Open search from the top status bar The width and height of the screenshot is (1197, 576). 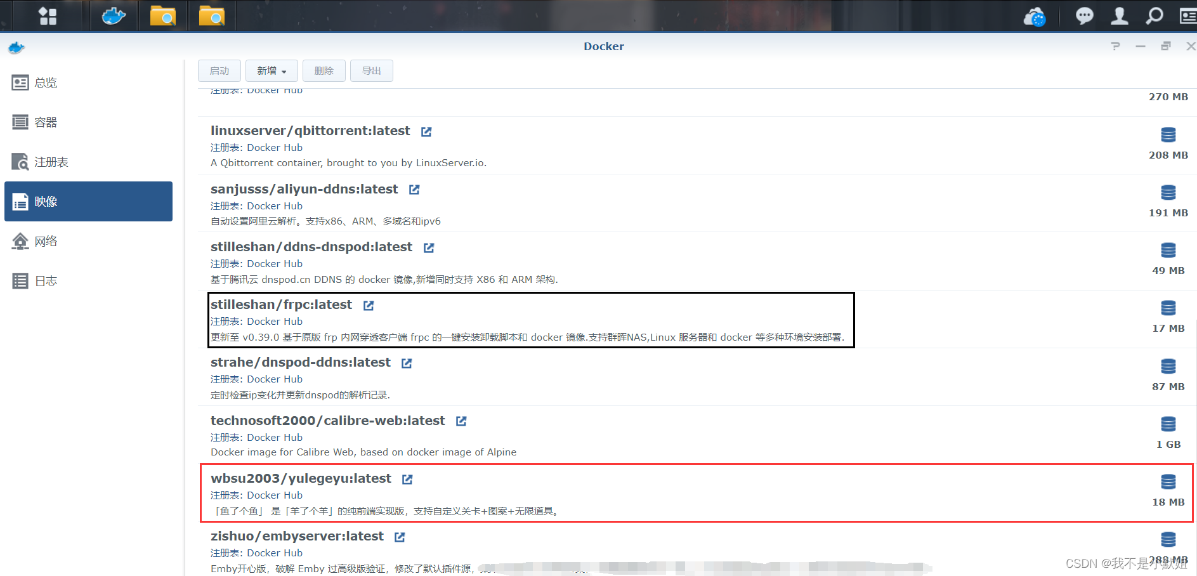tap(1154, 16)
